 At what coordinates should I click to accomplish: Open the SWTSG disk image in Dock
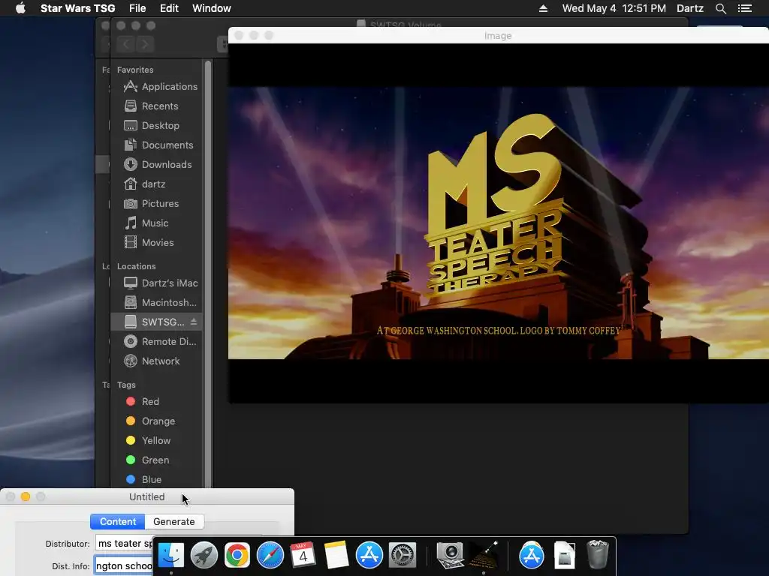(x=565, y=555)
